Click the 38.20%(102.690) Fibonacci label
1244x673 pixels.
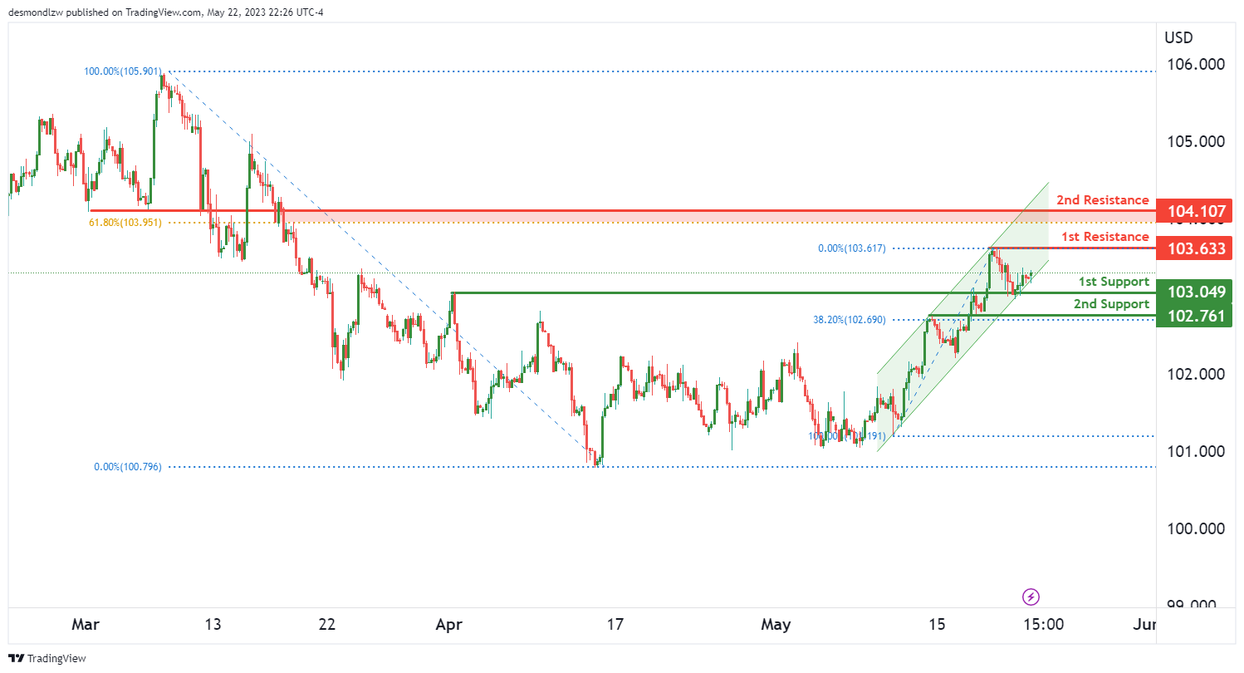(848, 319)
